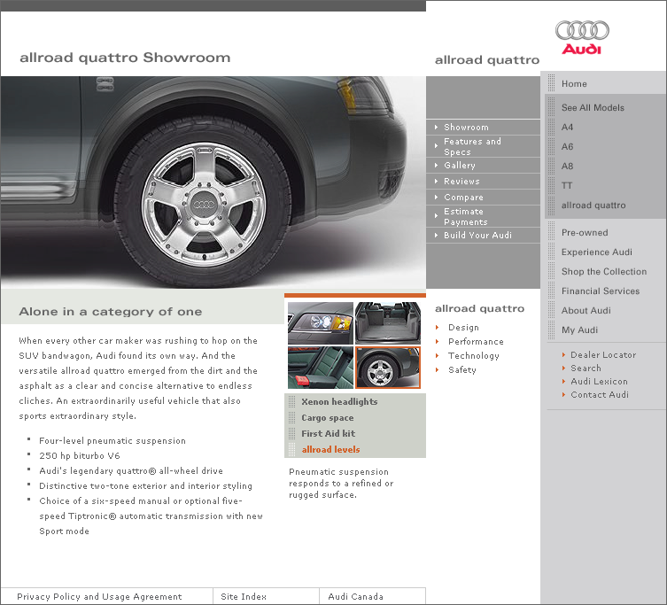Open the Technology link

click(473, 356)
